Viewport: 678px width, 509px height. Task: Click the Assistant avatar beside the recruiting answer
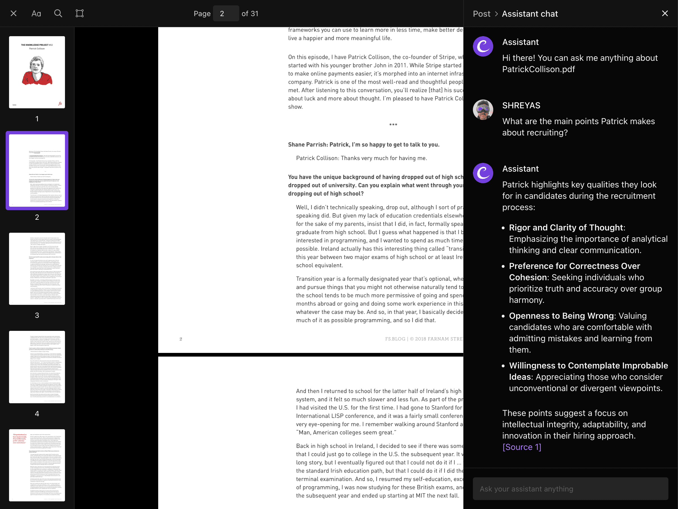tap(483, 173)
